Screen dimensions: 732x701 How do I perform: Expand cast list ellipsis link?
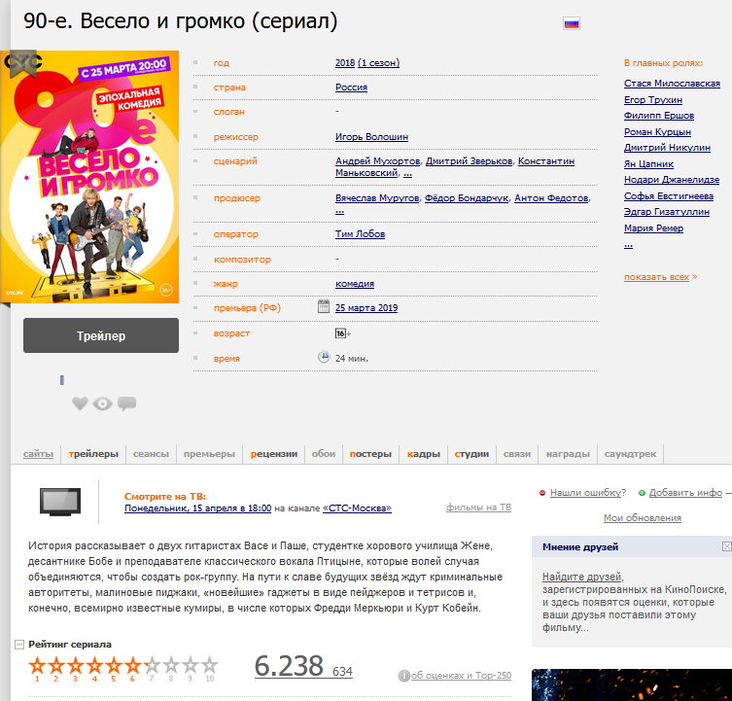tap(628, 244)
